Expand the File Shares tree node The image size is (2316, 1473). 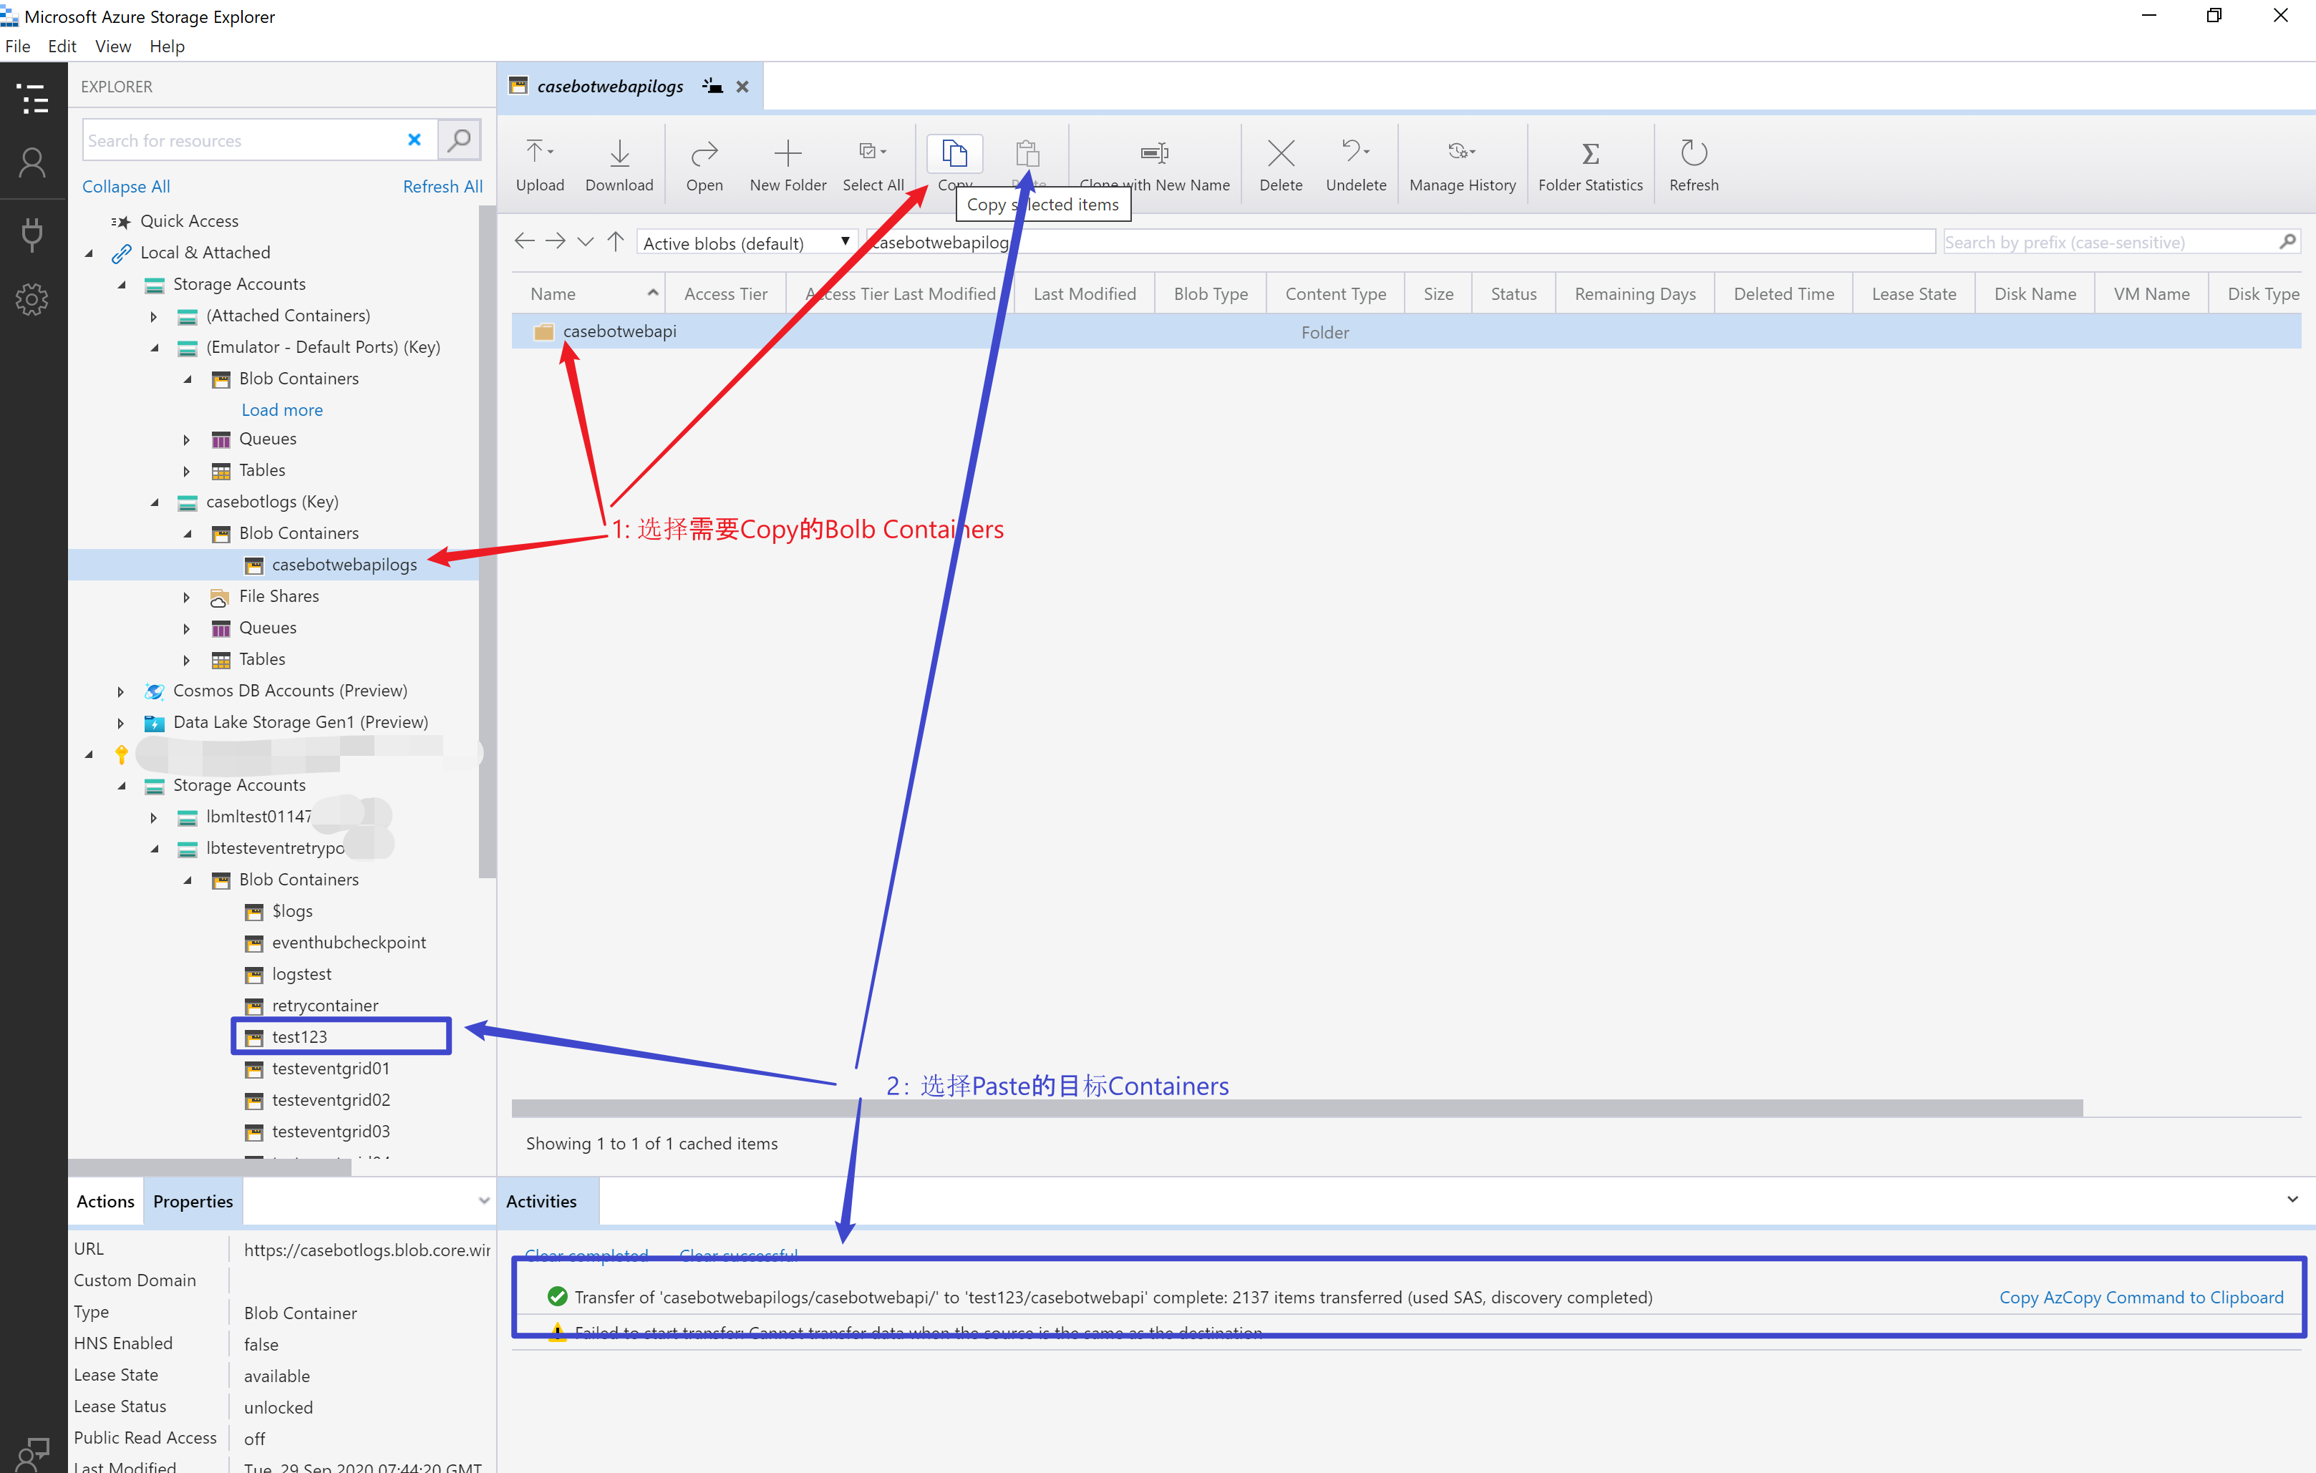pyautogui.click(x=187, y=597)
